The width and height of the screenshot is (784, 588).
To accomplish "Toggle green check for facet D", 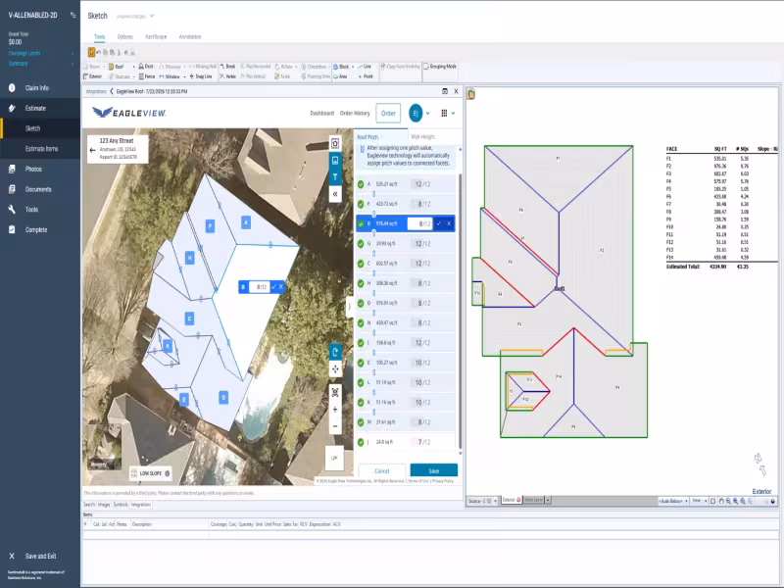I will 361,303.
